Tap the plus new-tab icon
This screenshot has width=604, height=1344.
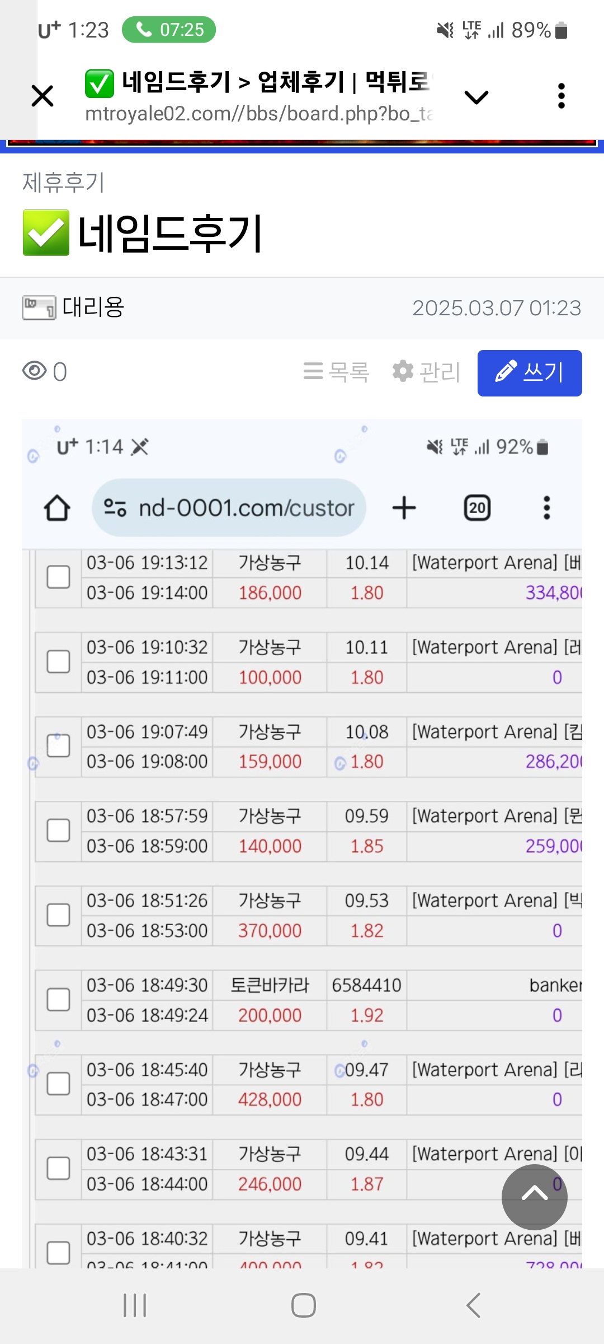coord(404,508)
